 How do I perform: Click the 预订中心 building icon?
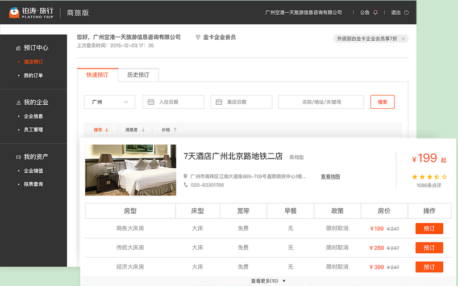tap(18, 48)
